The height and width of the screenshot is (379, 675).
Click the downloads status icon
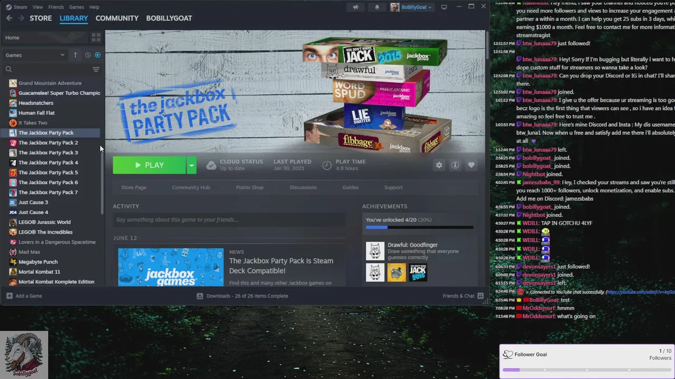[200, 296]
